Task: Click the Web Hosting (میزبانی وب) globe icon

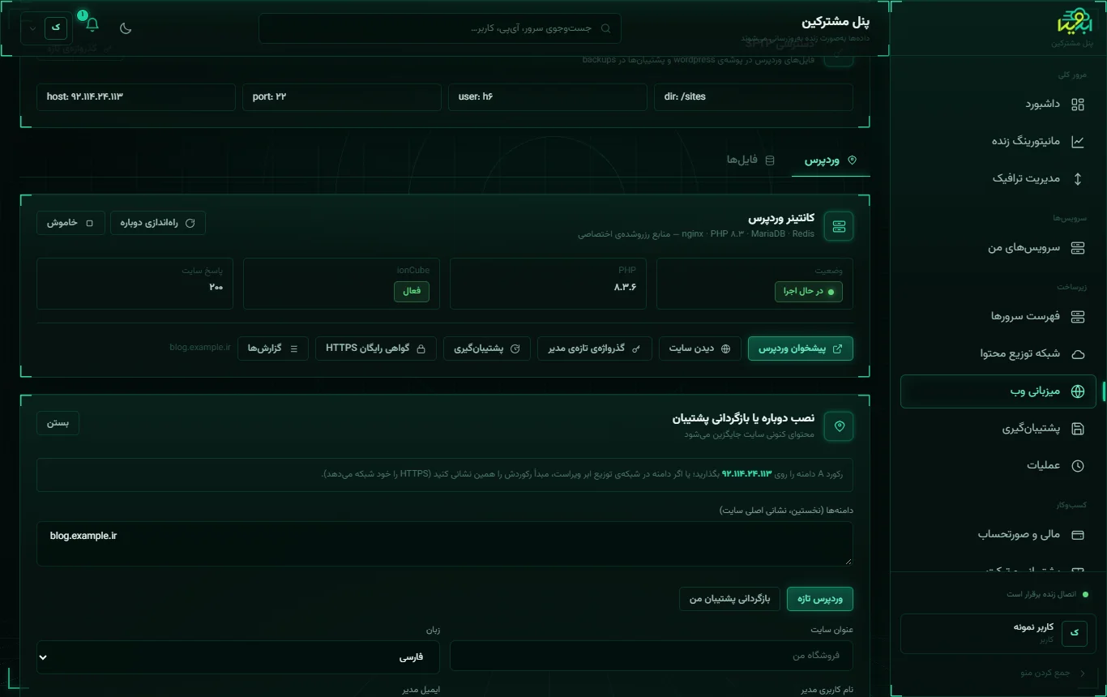Action: (x=1078, y=391)
